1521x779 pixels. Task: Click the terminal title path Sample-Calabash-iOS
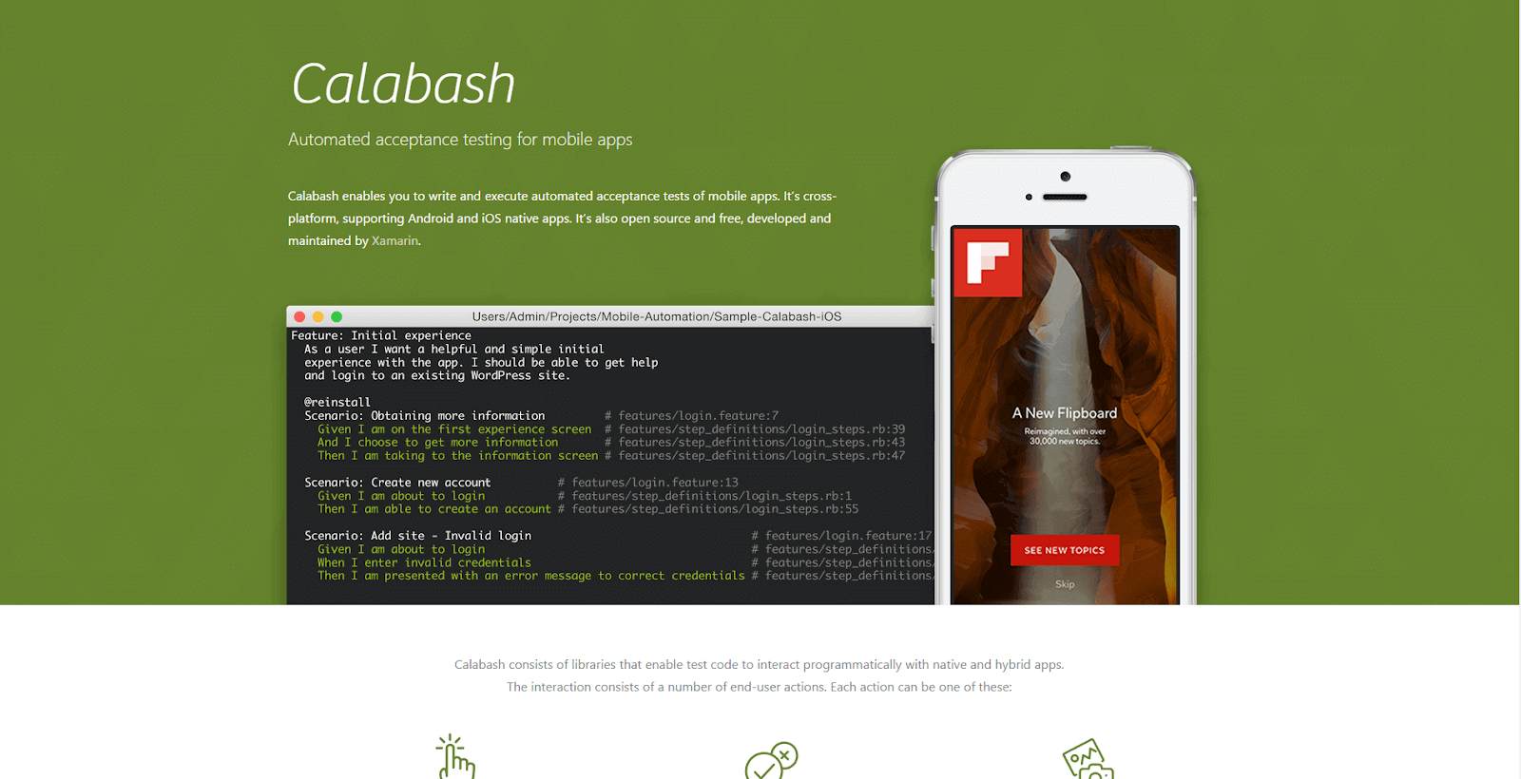pos(657,316)
